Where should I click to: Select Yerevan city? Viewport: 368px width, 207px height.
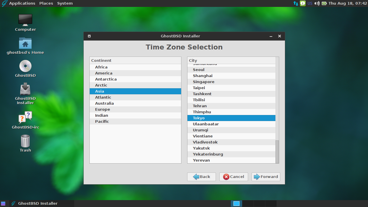(231, 160)
